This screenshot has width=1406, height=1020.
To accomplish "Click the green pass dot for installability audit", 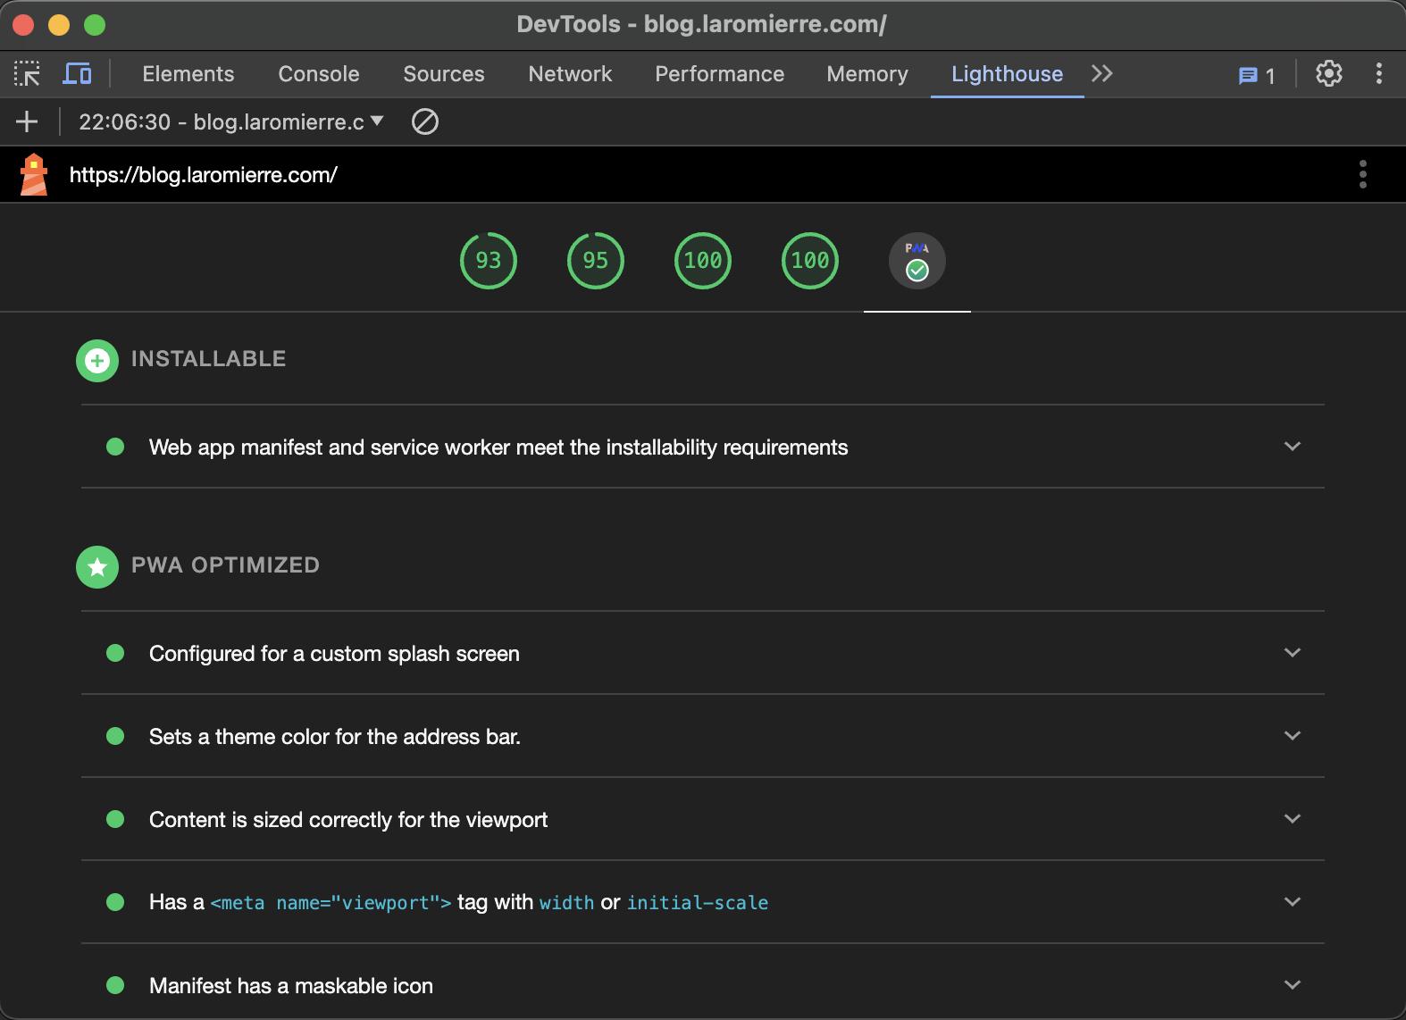I will 115,447.
